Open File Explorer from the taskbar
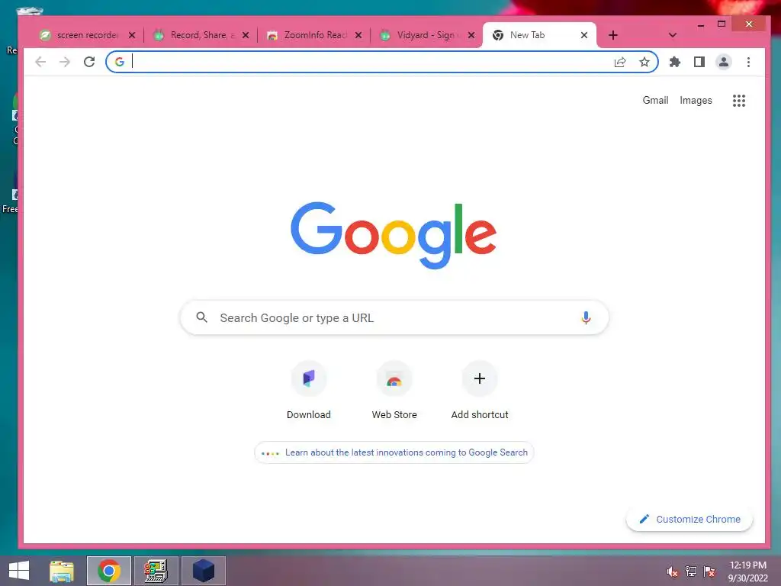The height and width of the screenshot is (586, 781). (62, 571)
